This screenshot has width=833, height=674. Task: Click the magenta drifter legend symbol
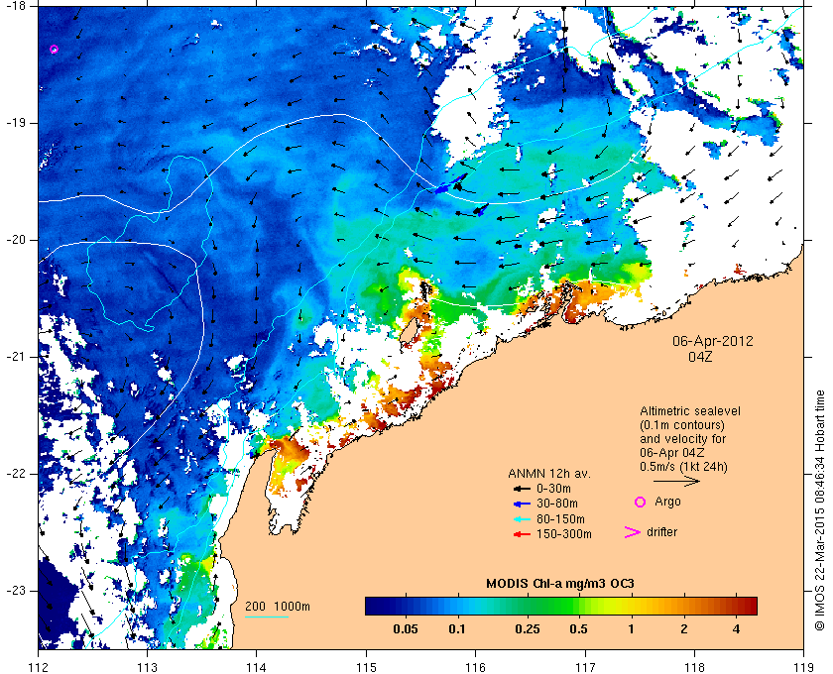632,532
